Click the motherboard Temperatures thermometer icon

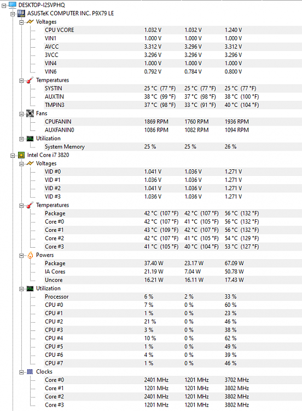point(30,80)
